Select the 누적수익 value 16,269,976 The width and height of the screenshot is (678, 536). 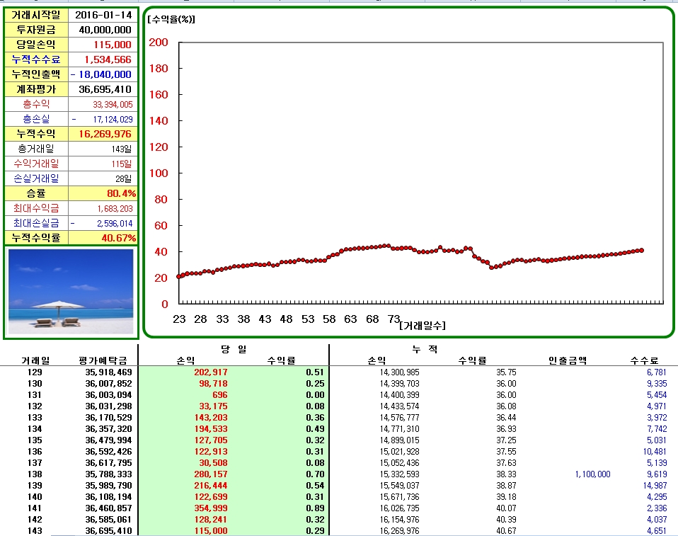[103, 134]
